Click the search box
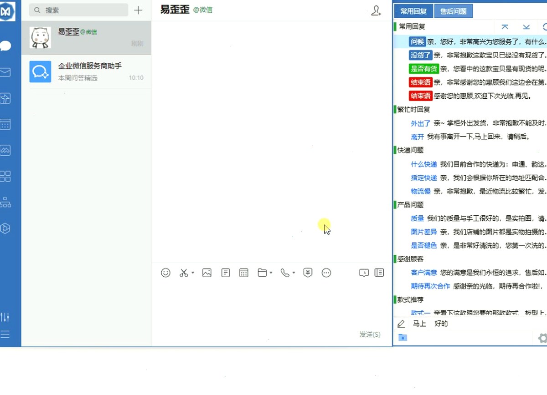This screenshot has width=547, height=395. coord(78,10)
